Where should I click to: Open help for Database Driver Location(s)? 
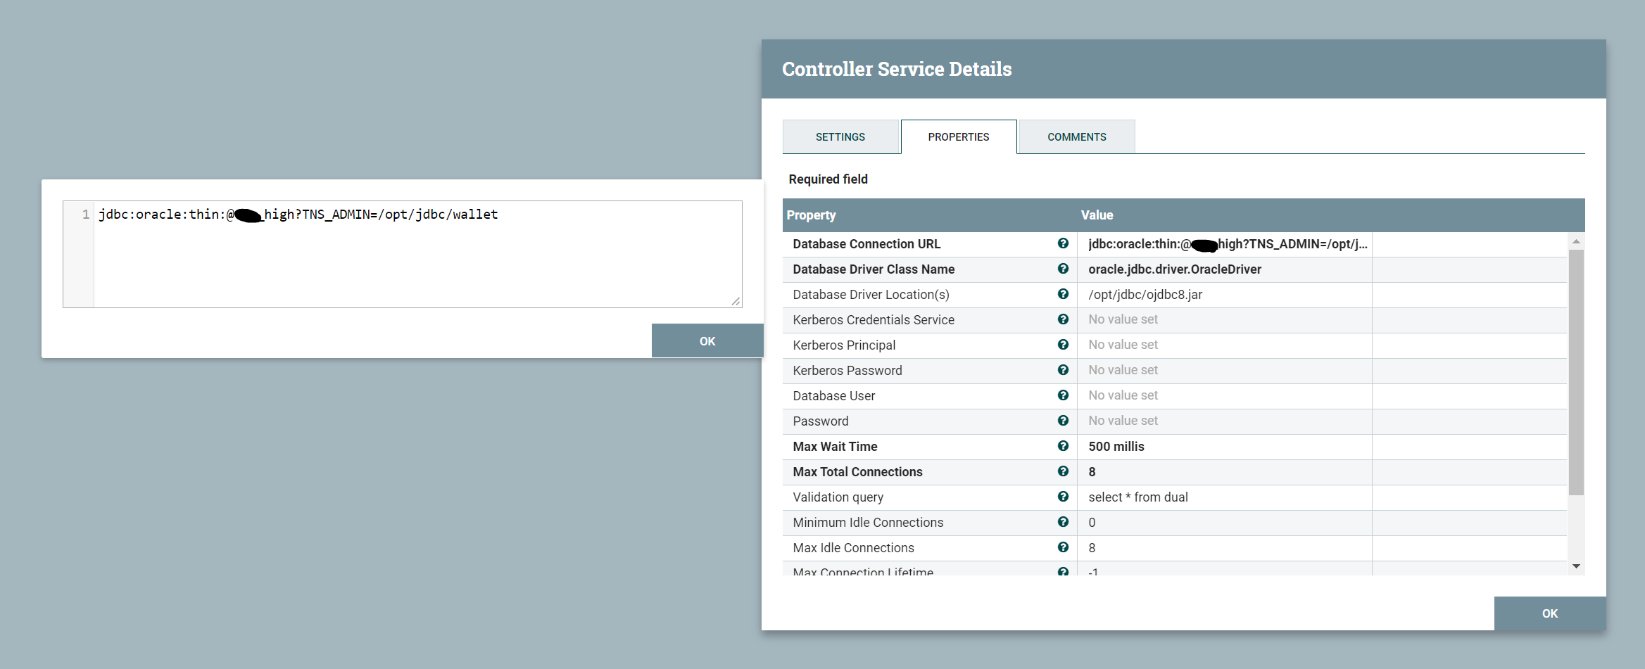[1063, 294]
